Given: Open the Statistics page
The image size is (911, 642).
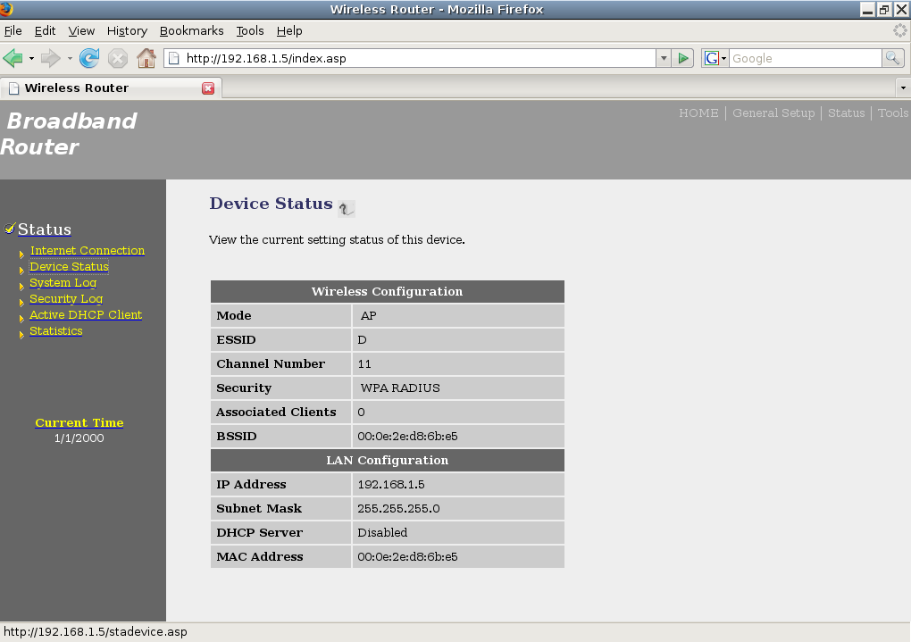Looking at the screenshot, I should click(x=55, y=331).
